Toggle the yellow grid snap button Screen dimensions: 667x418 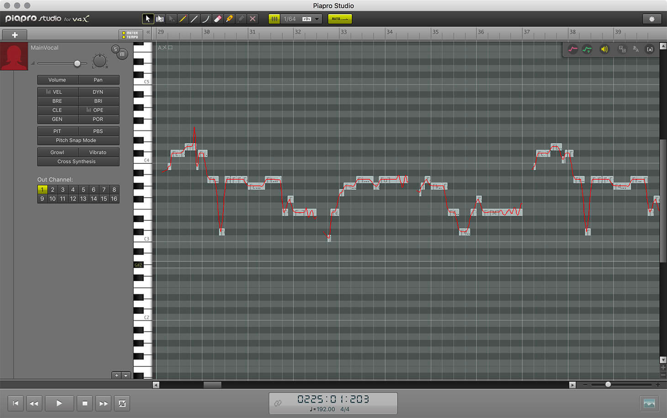274,19
